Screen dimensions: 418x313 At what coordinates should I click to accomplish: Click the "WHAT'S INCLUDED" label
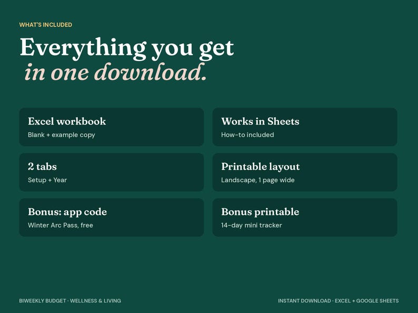[x=46, y=25]
